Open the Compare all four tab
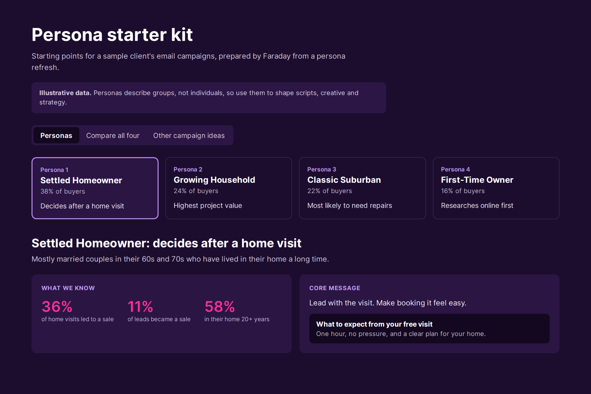The width and height of the screenshot is (591, 394). click(113, 135)
